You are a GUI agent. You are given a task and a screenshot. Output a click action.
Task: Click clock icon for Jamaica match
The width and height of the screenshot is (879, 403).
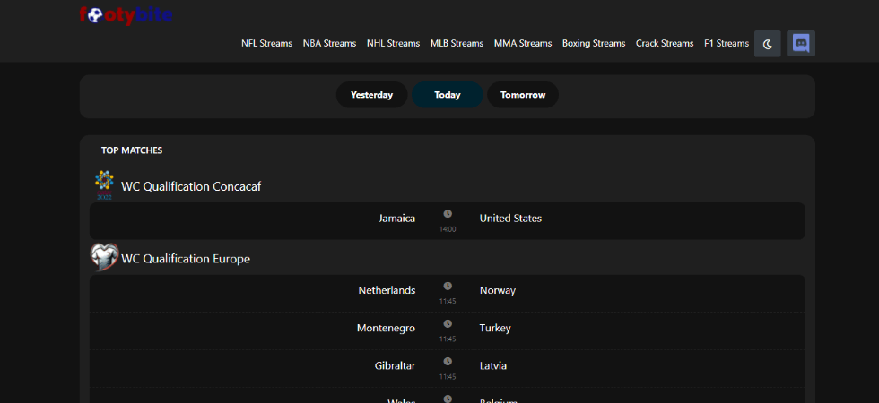pyautogui.click(x=448, y=214)
